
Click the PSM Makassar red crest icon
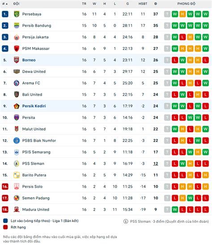17,48
